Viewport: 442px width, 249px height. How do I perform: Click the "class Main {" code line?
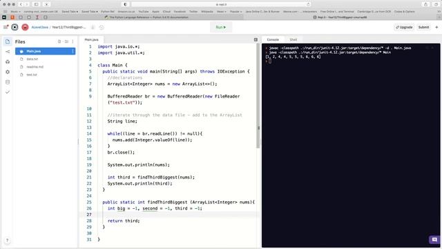click(x=113, y=65)
